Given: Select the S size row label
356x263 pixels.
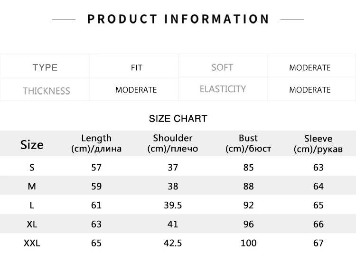Looking at the screenshot, I should coord(32,168).
